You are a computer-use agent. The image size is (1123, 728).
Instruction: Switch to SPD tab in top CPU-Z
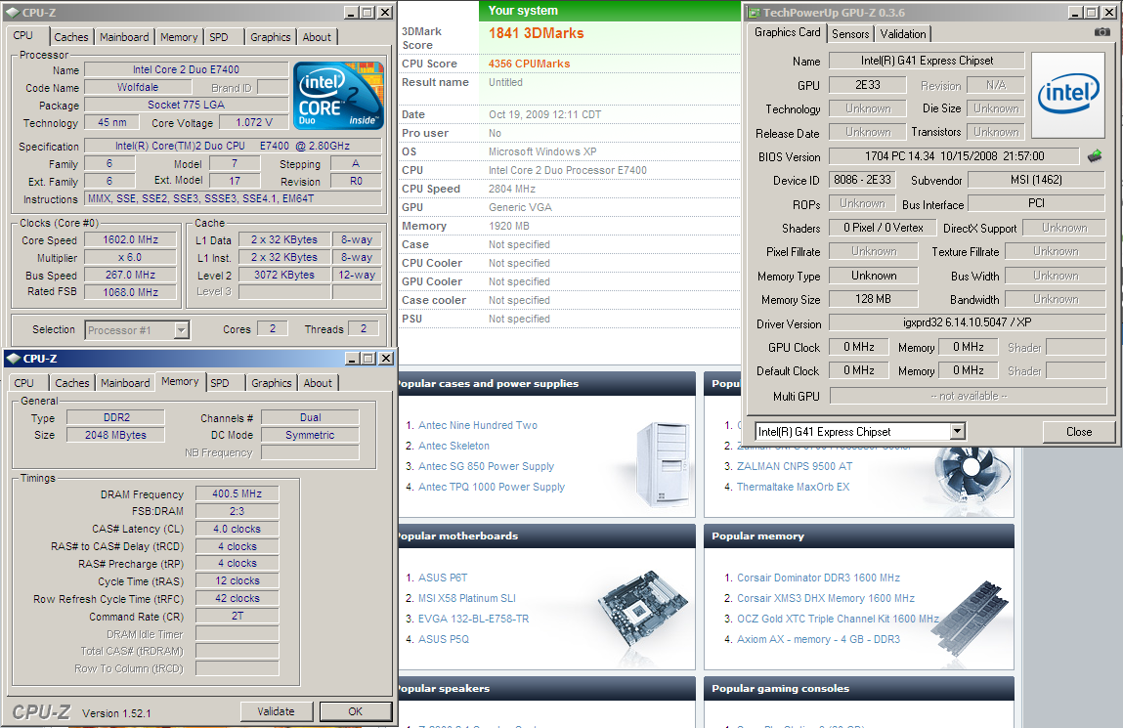218,37
